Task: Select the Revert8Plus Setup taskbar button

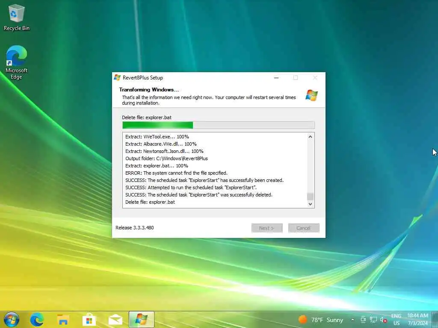Action: pyautogui.click(x=141, y=319)
